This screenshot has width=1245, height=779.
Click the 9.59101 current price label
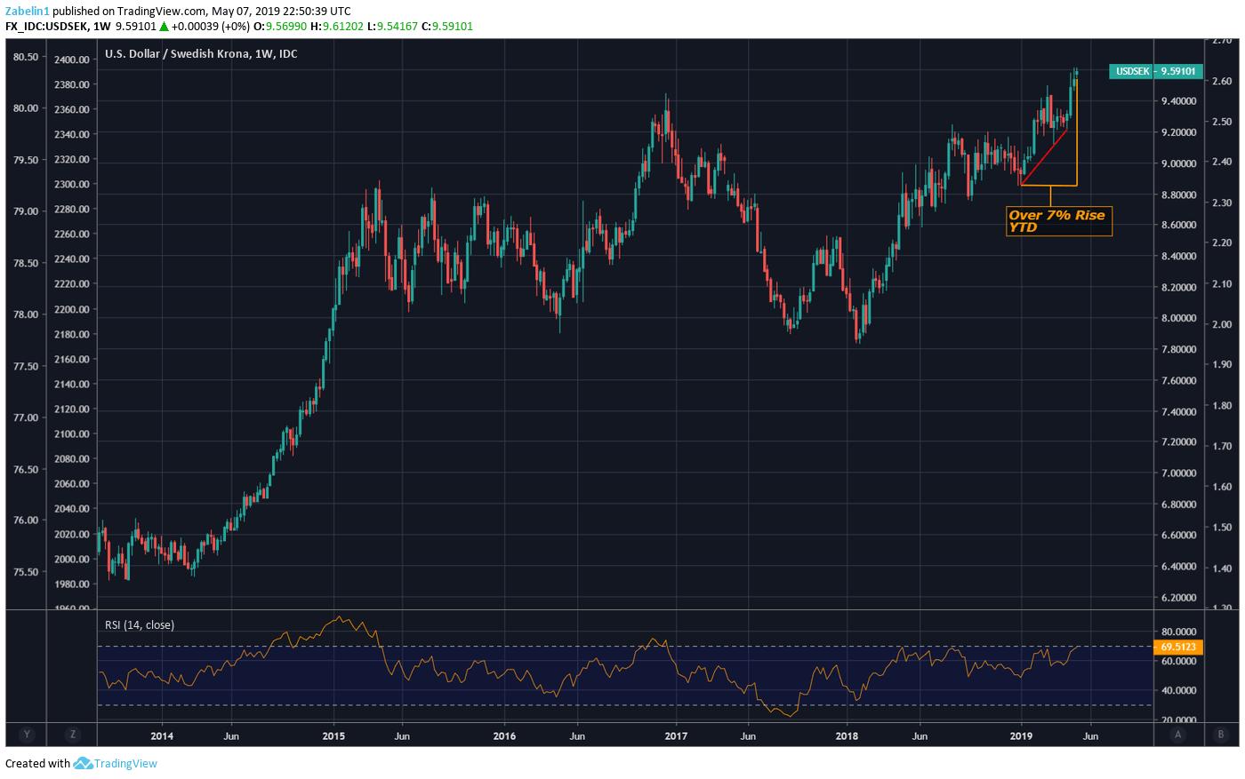pyautogui.click(x=1178, y=71)
